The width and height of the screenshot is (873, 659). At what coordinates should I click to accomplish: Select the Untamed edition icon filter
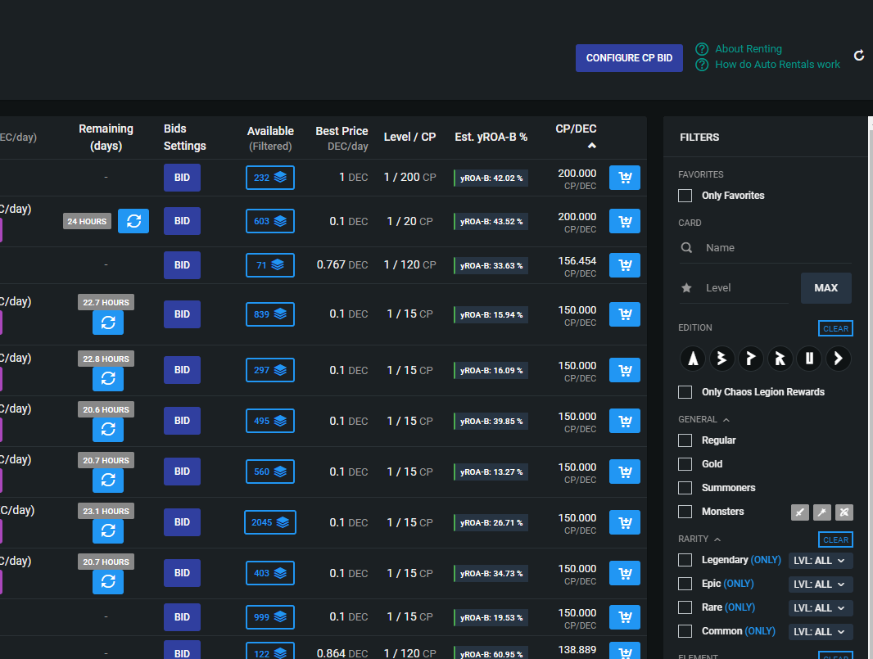809,358
